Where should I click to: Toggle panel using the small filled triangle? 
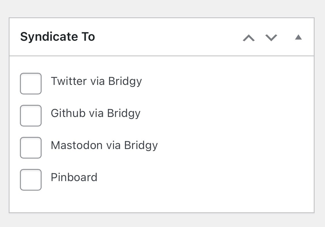(298, 37)
